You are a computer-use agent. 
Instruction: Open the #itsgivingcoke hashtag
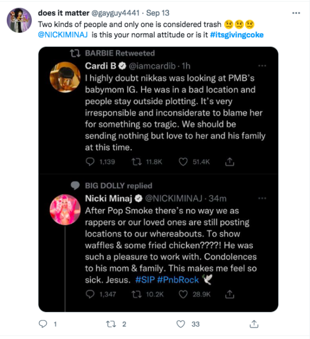237,35
